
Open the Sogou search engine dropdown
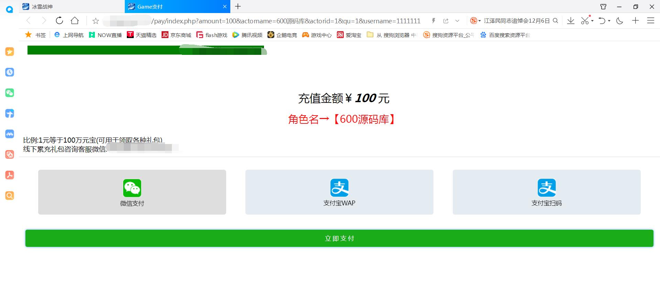tap(475, 21)
